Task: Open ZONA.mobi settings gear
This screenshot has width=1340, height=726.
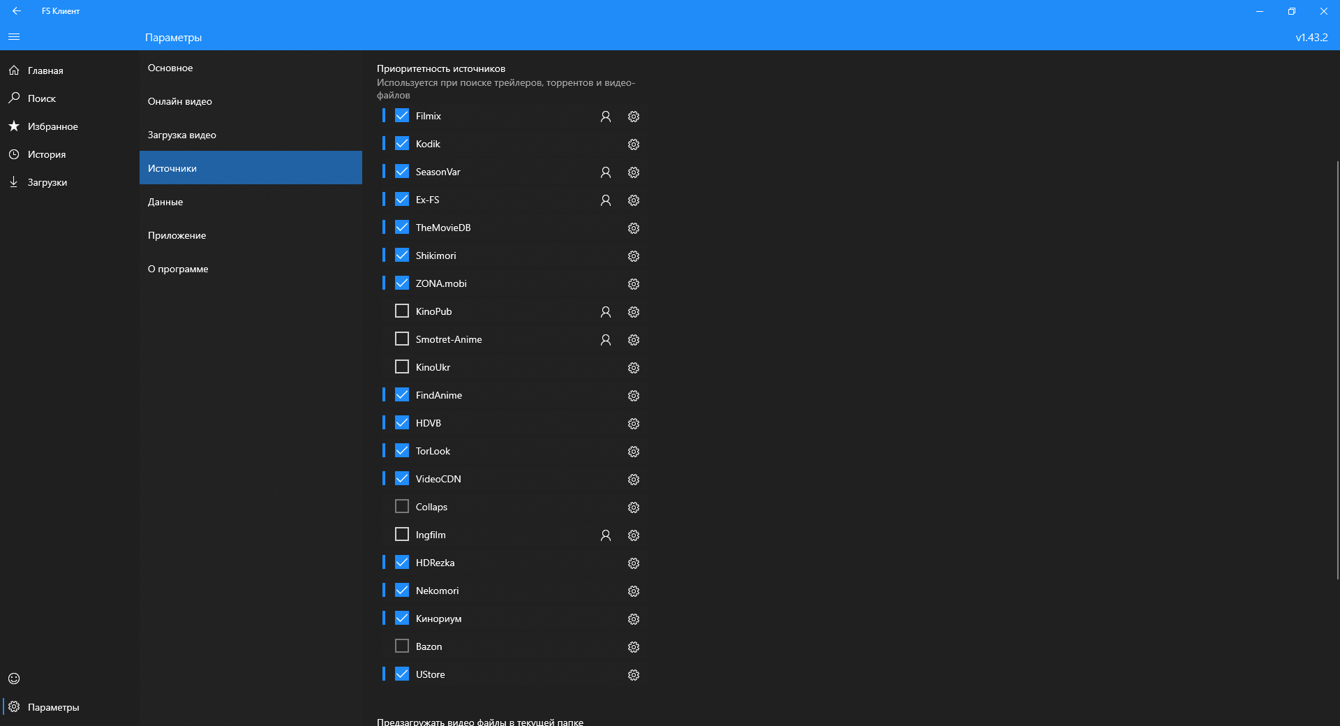Action: coord(634,284)
